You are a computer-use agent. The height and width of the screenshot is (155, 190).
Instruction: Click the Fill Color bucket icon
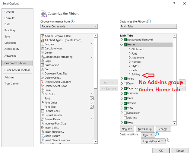[43, 94]
